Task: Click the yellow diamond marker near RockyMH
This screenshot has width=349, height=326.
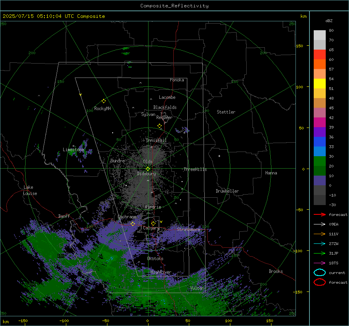Action: 104,101
